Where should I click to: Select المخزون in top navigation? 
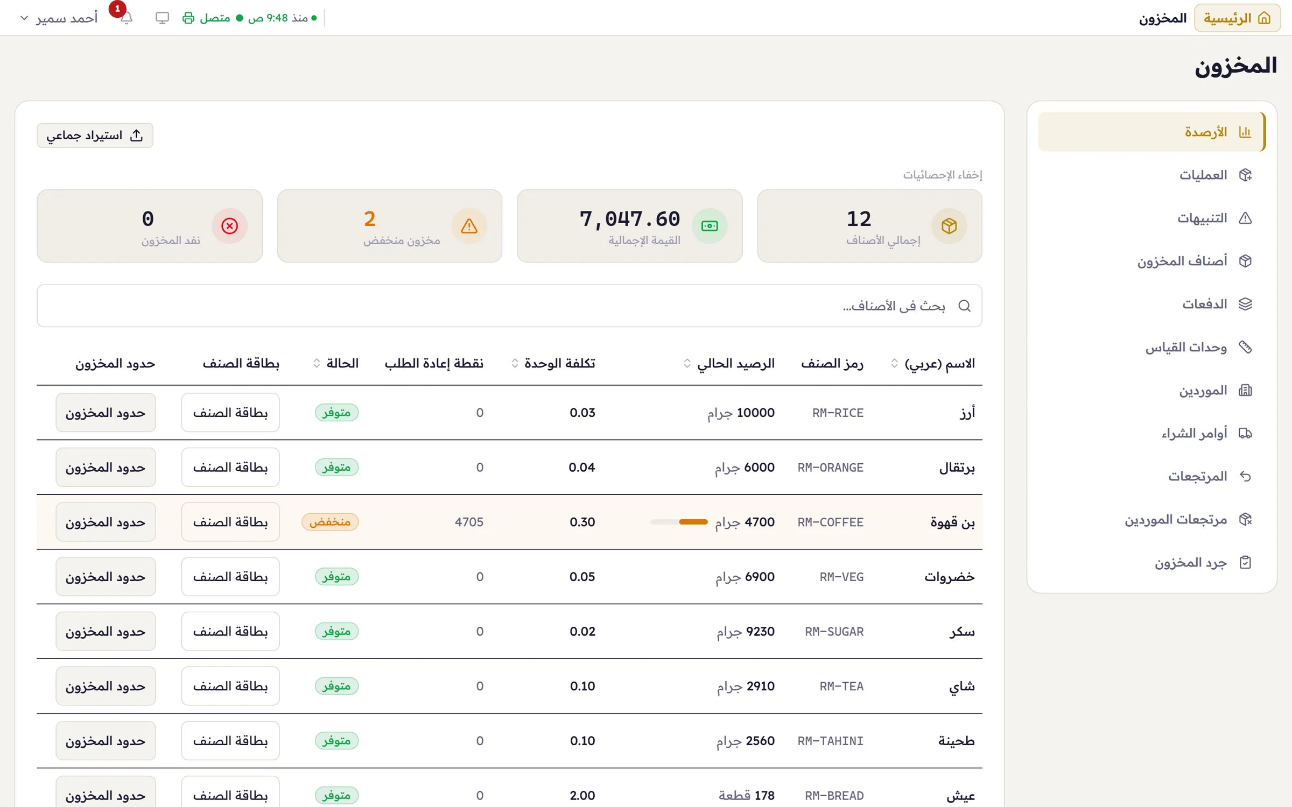click(1163, 18)
